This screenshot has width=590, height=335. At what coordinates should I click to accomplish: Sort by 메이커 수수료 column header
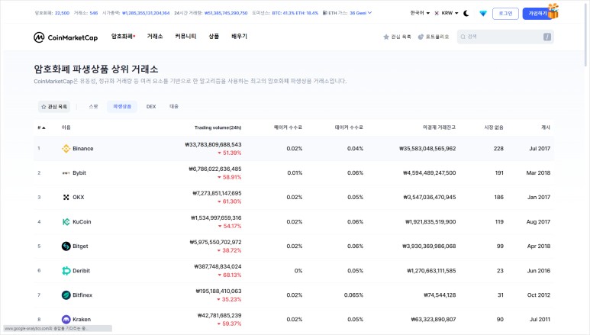(x=288, y=127)
